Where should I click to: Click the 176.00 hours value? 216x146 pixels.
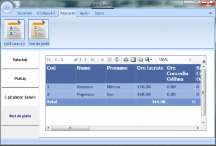pos(144,87)
